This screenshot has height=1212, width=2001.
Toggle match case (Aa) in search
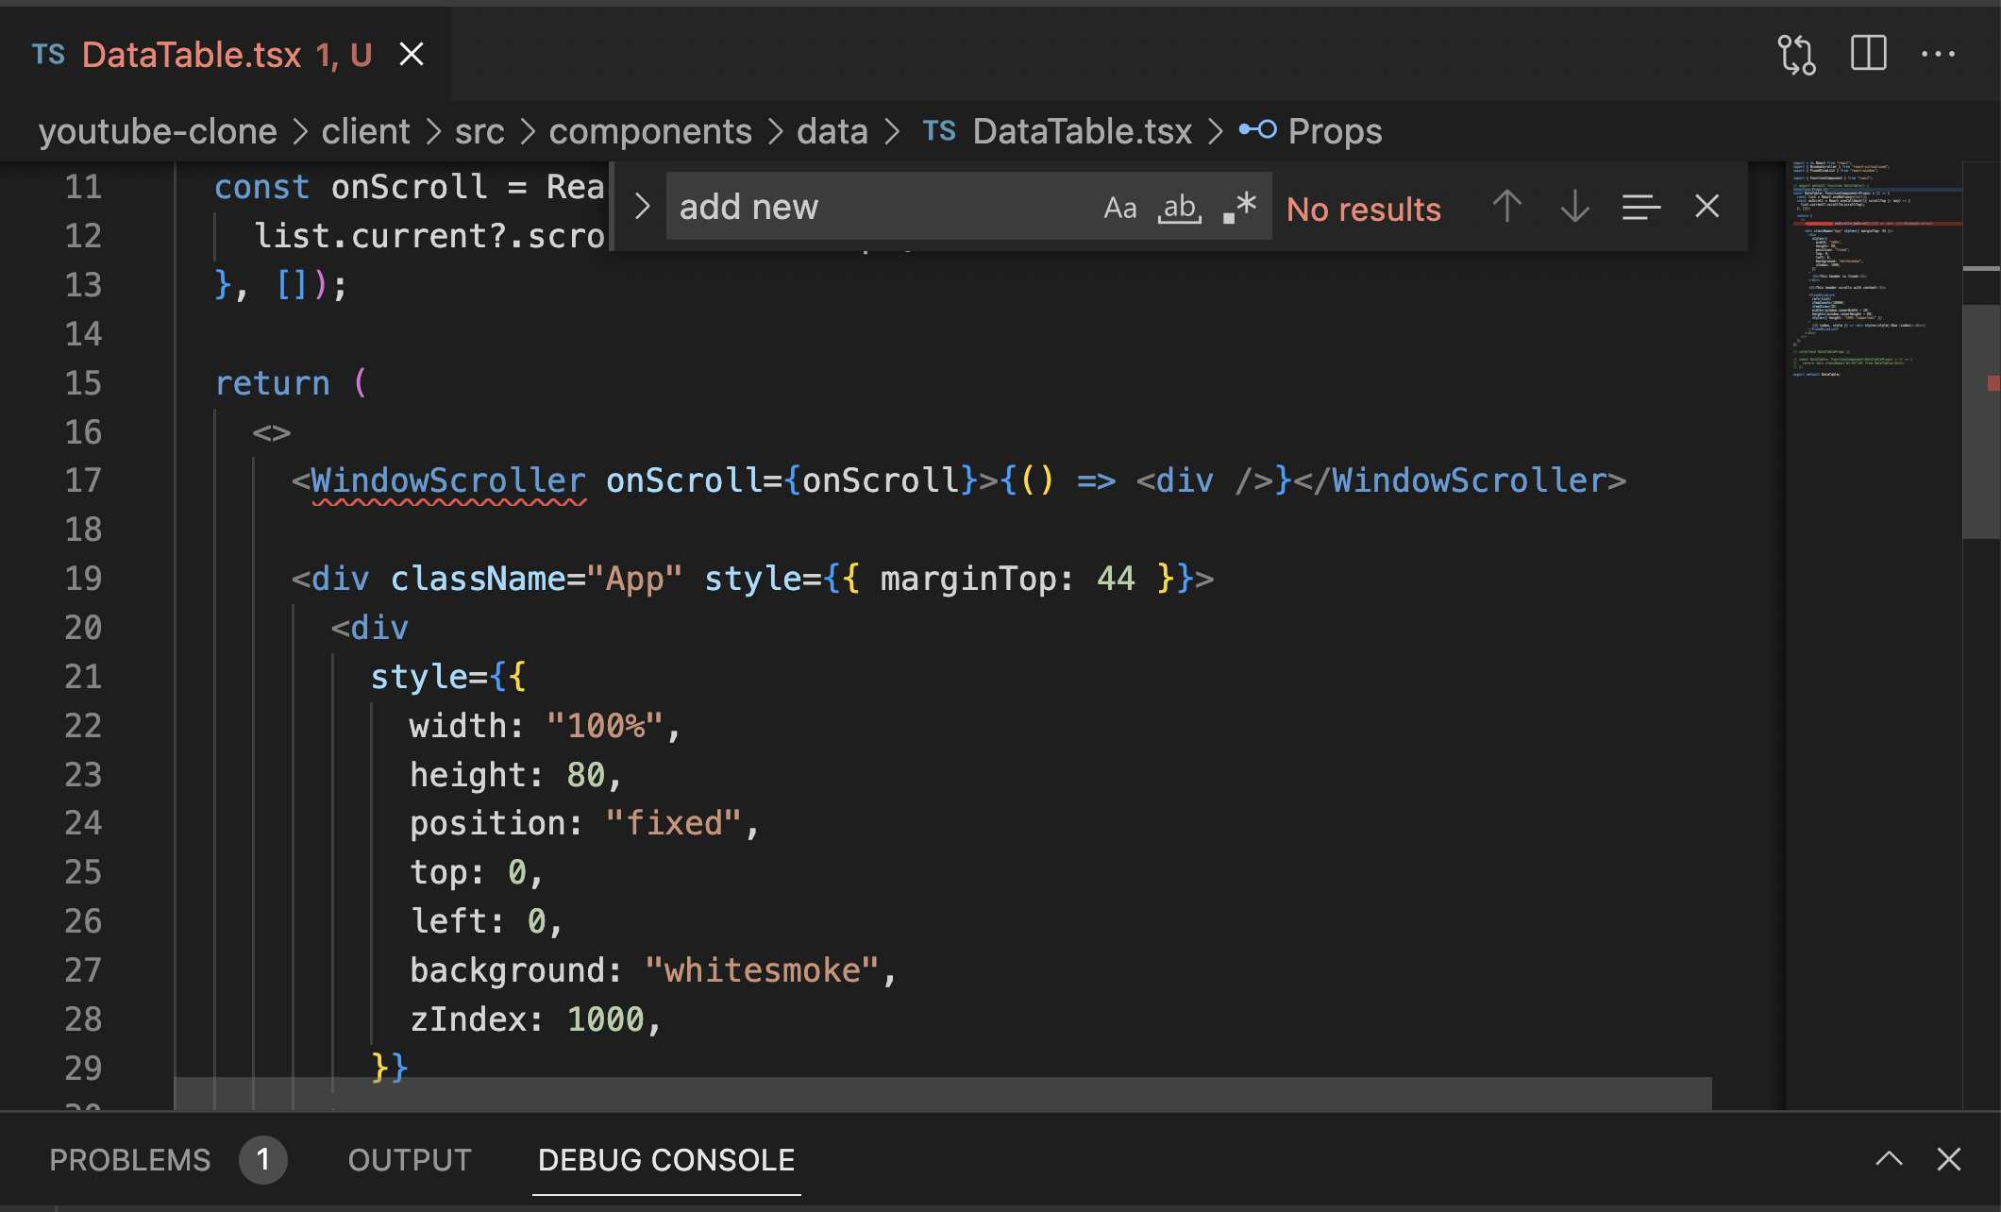click(1121, 207)
